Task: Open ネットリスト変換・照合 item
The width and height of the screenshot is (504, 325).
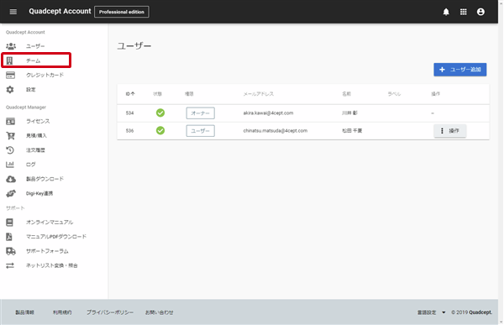Action: click(x=52, y=265)
